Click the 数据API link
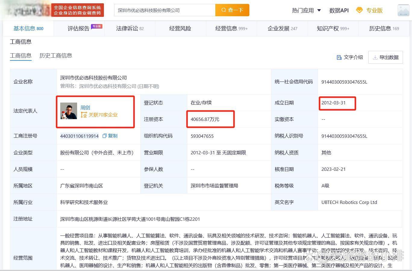 coord(339,10)
